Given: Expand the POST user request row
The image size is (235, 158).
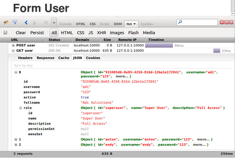Looking at the screenshot, I should [13, 46].
